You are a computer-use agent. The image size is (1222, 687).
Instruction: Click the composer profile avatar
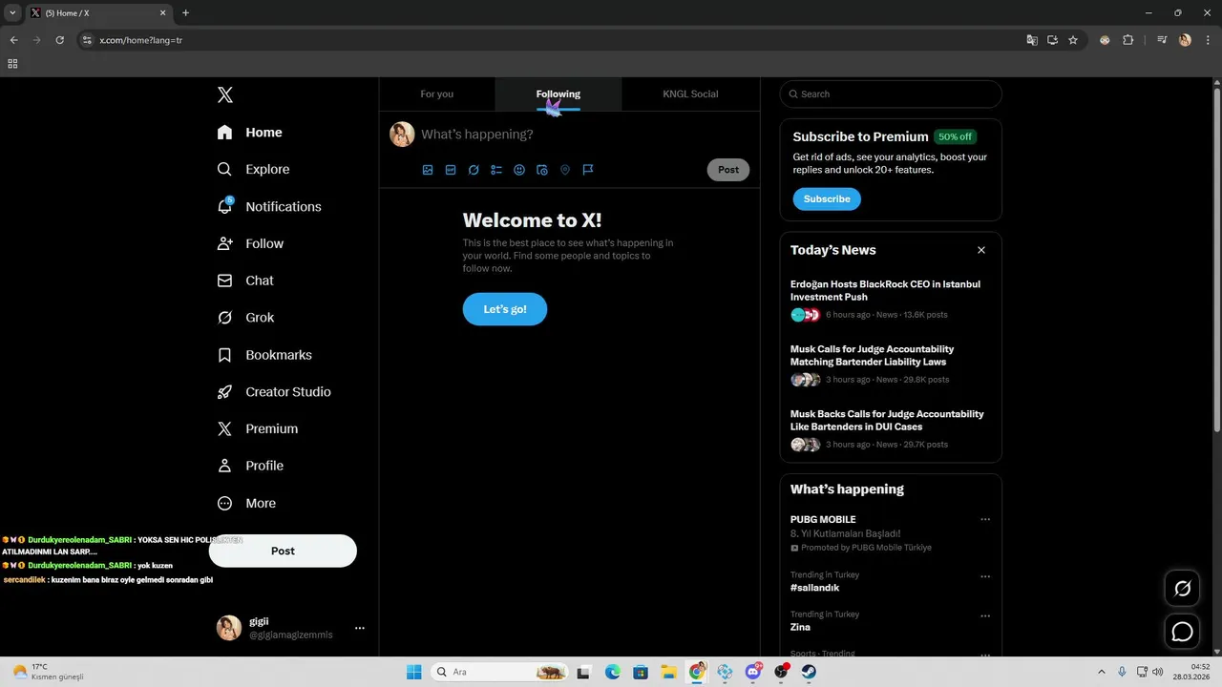[x=402, y=135]
